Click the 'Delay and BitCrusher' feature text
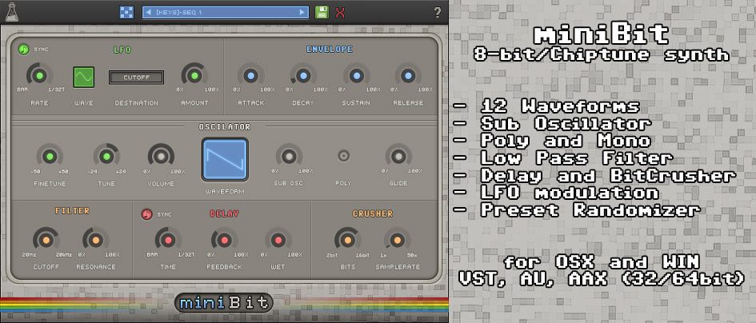This screenshot has height=323, width=756. click(x=608, y=176)
